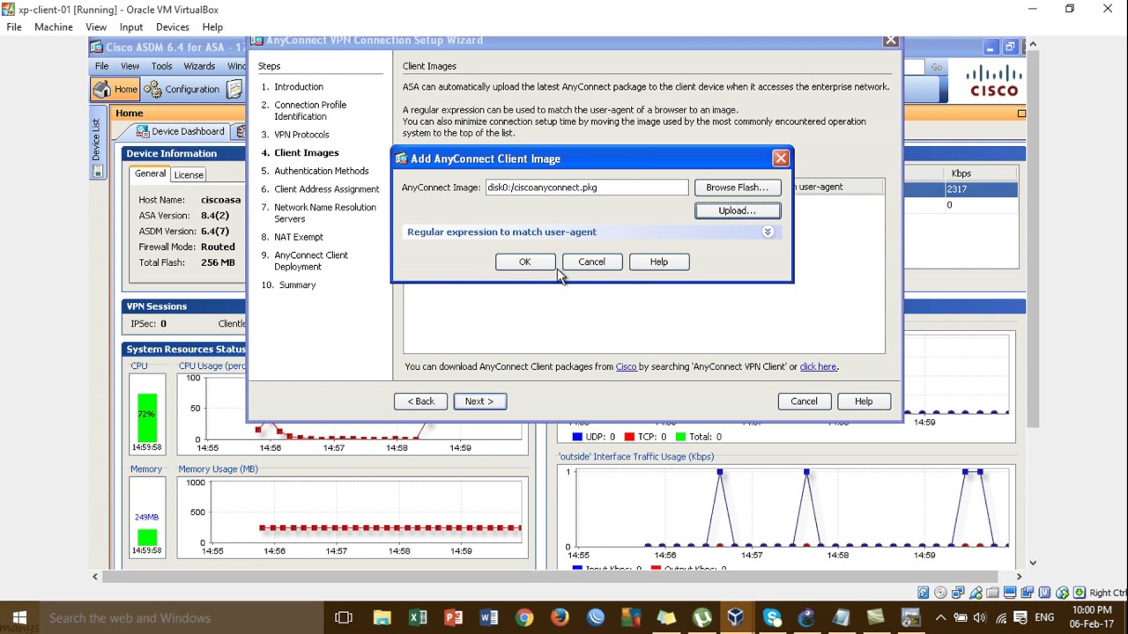
Task: Open PowerPoint from taskbar
Action: coord(453,618)
